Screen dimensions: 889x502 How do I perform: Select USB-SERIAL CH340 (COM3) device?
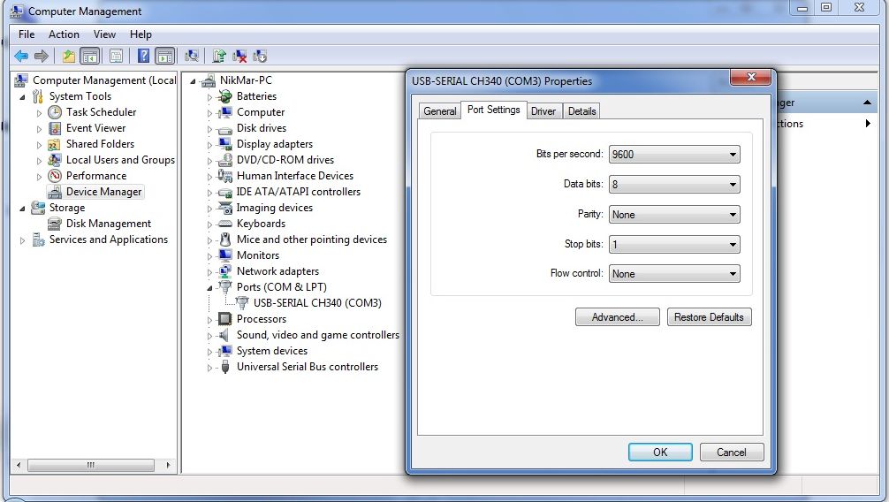pos(317,303)
